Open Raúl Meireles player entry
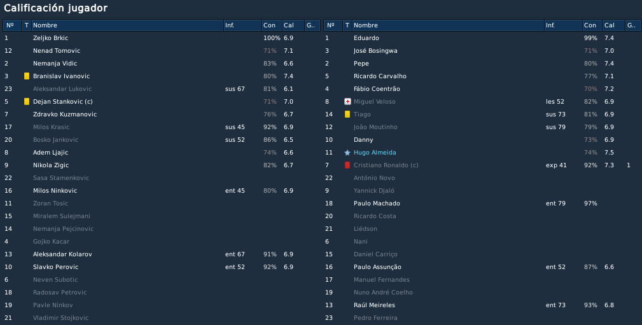642x325 pixels. click(x=374, y=305)
